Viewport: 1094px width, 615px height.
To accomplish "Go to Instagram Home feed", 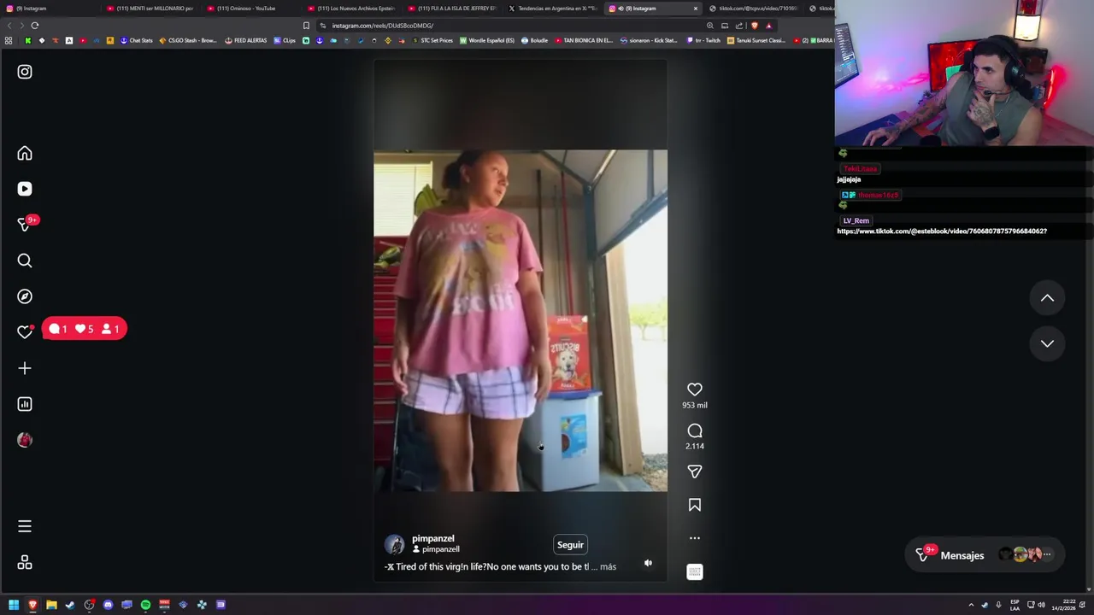I will 25,154.
